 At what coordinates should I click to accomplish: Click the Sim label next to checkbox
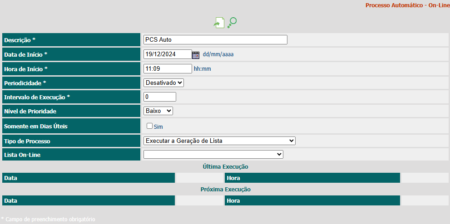click(x=158, y=127)
